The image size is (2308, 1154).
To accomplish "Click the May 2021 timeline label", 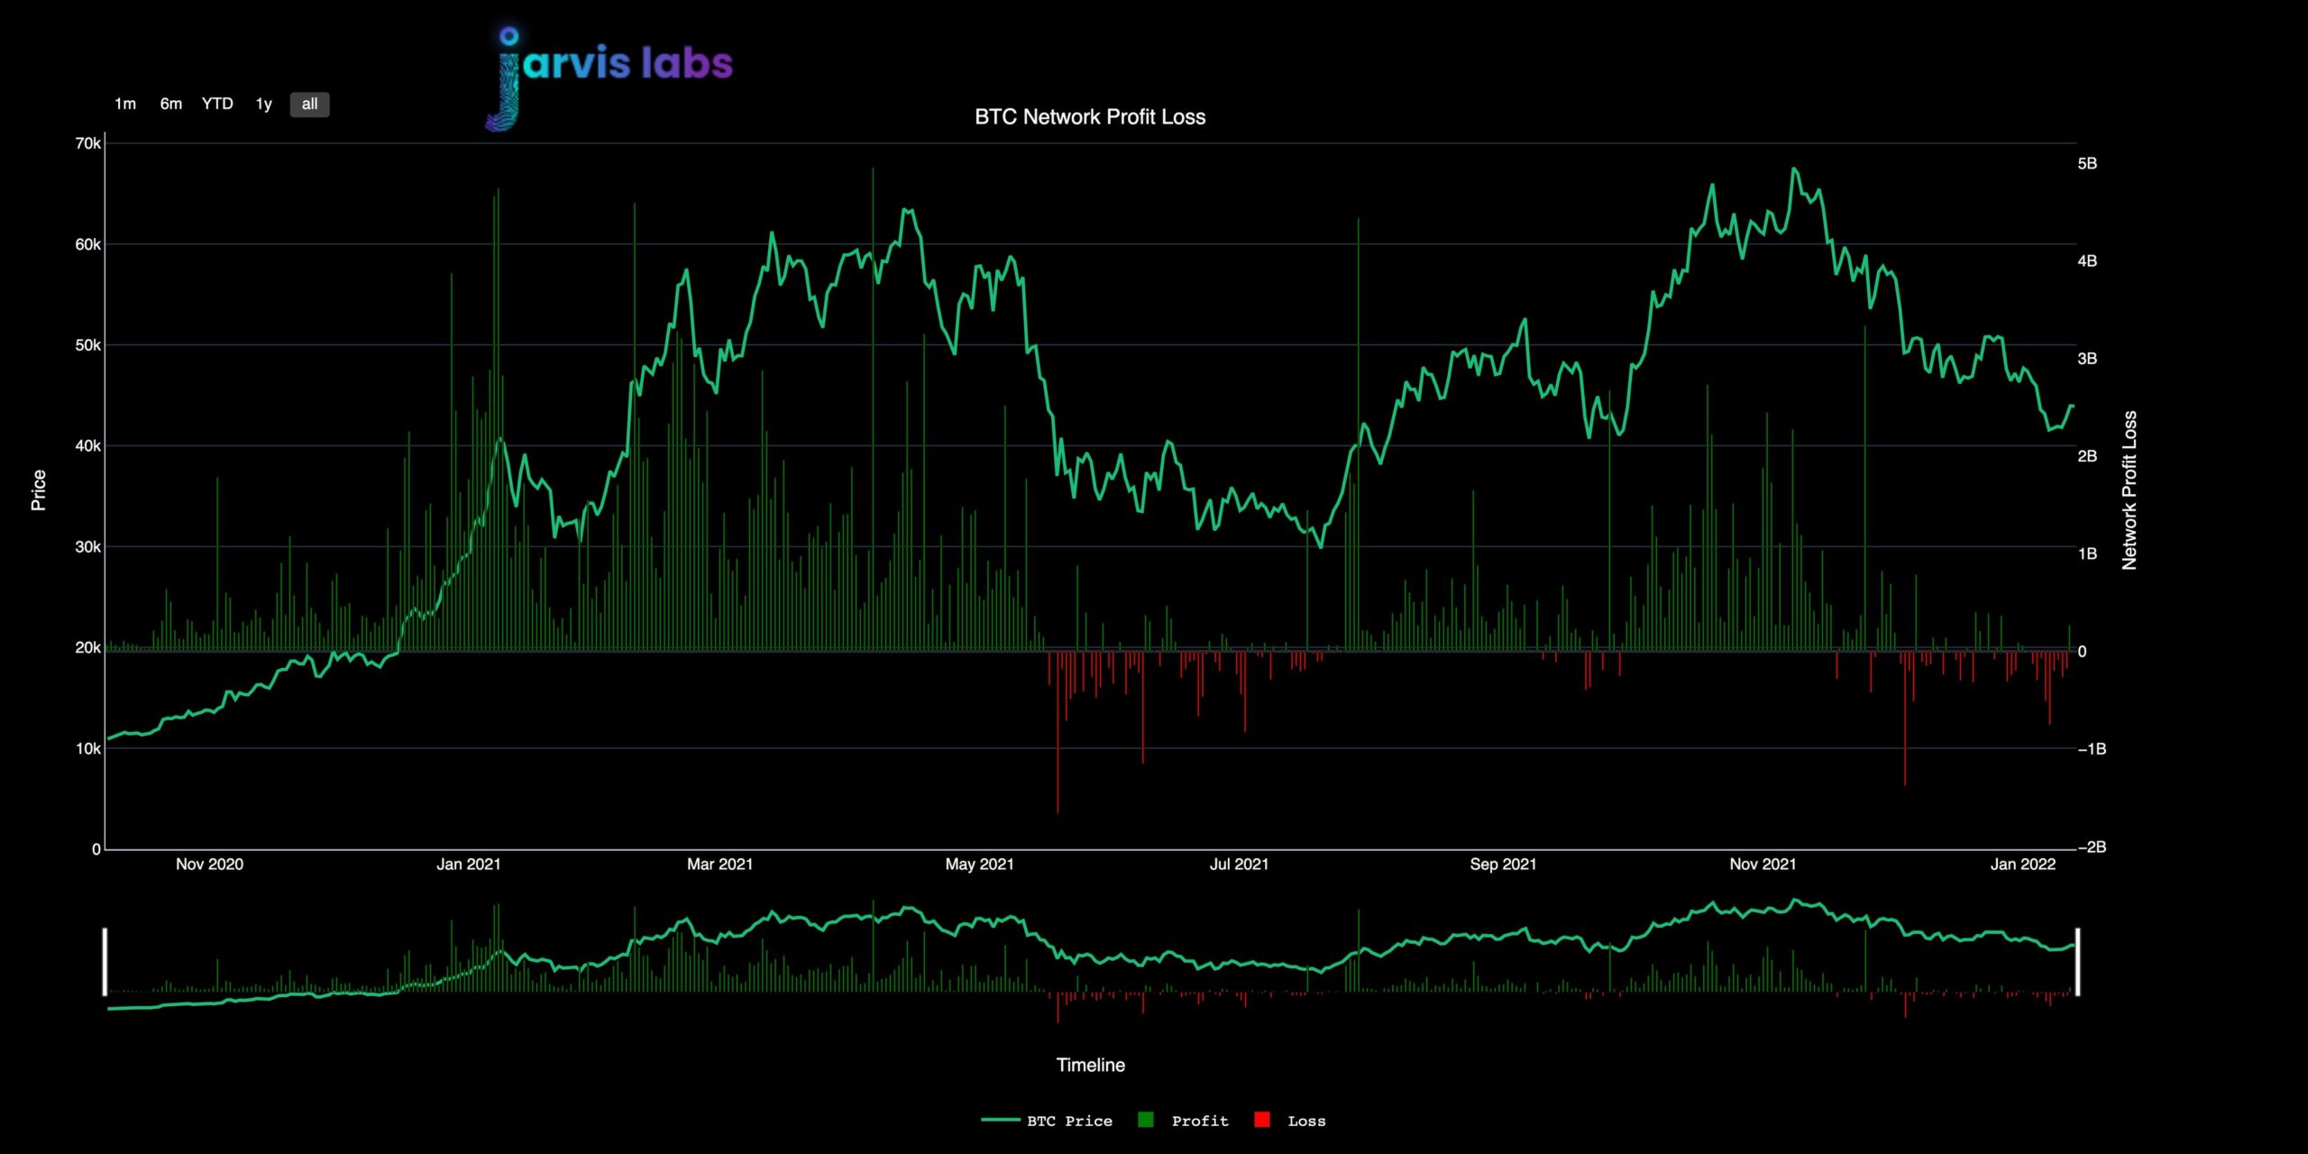I will tap(979, 865).
